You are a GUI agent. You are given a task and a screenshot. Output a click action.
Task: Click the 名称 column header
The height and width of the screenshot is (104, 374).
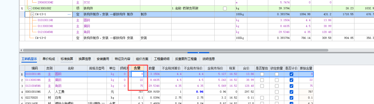tap(71, 68)
